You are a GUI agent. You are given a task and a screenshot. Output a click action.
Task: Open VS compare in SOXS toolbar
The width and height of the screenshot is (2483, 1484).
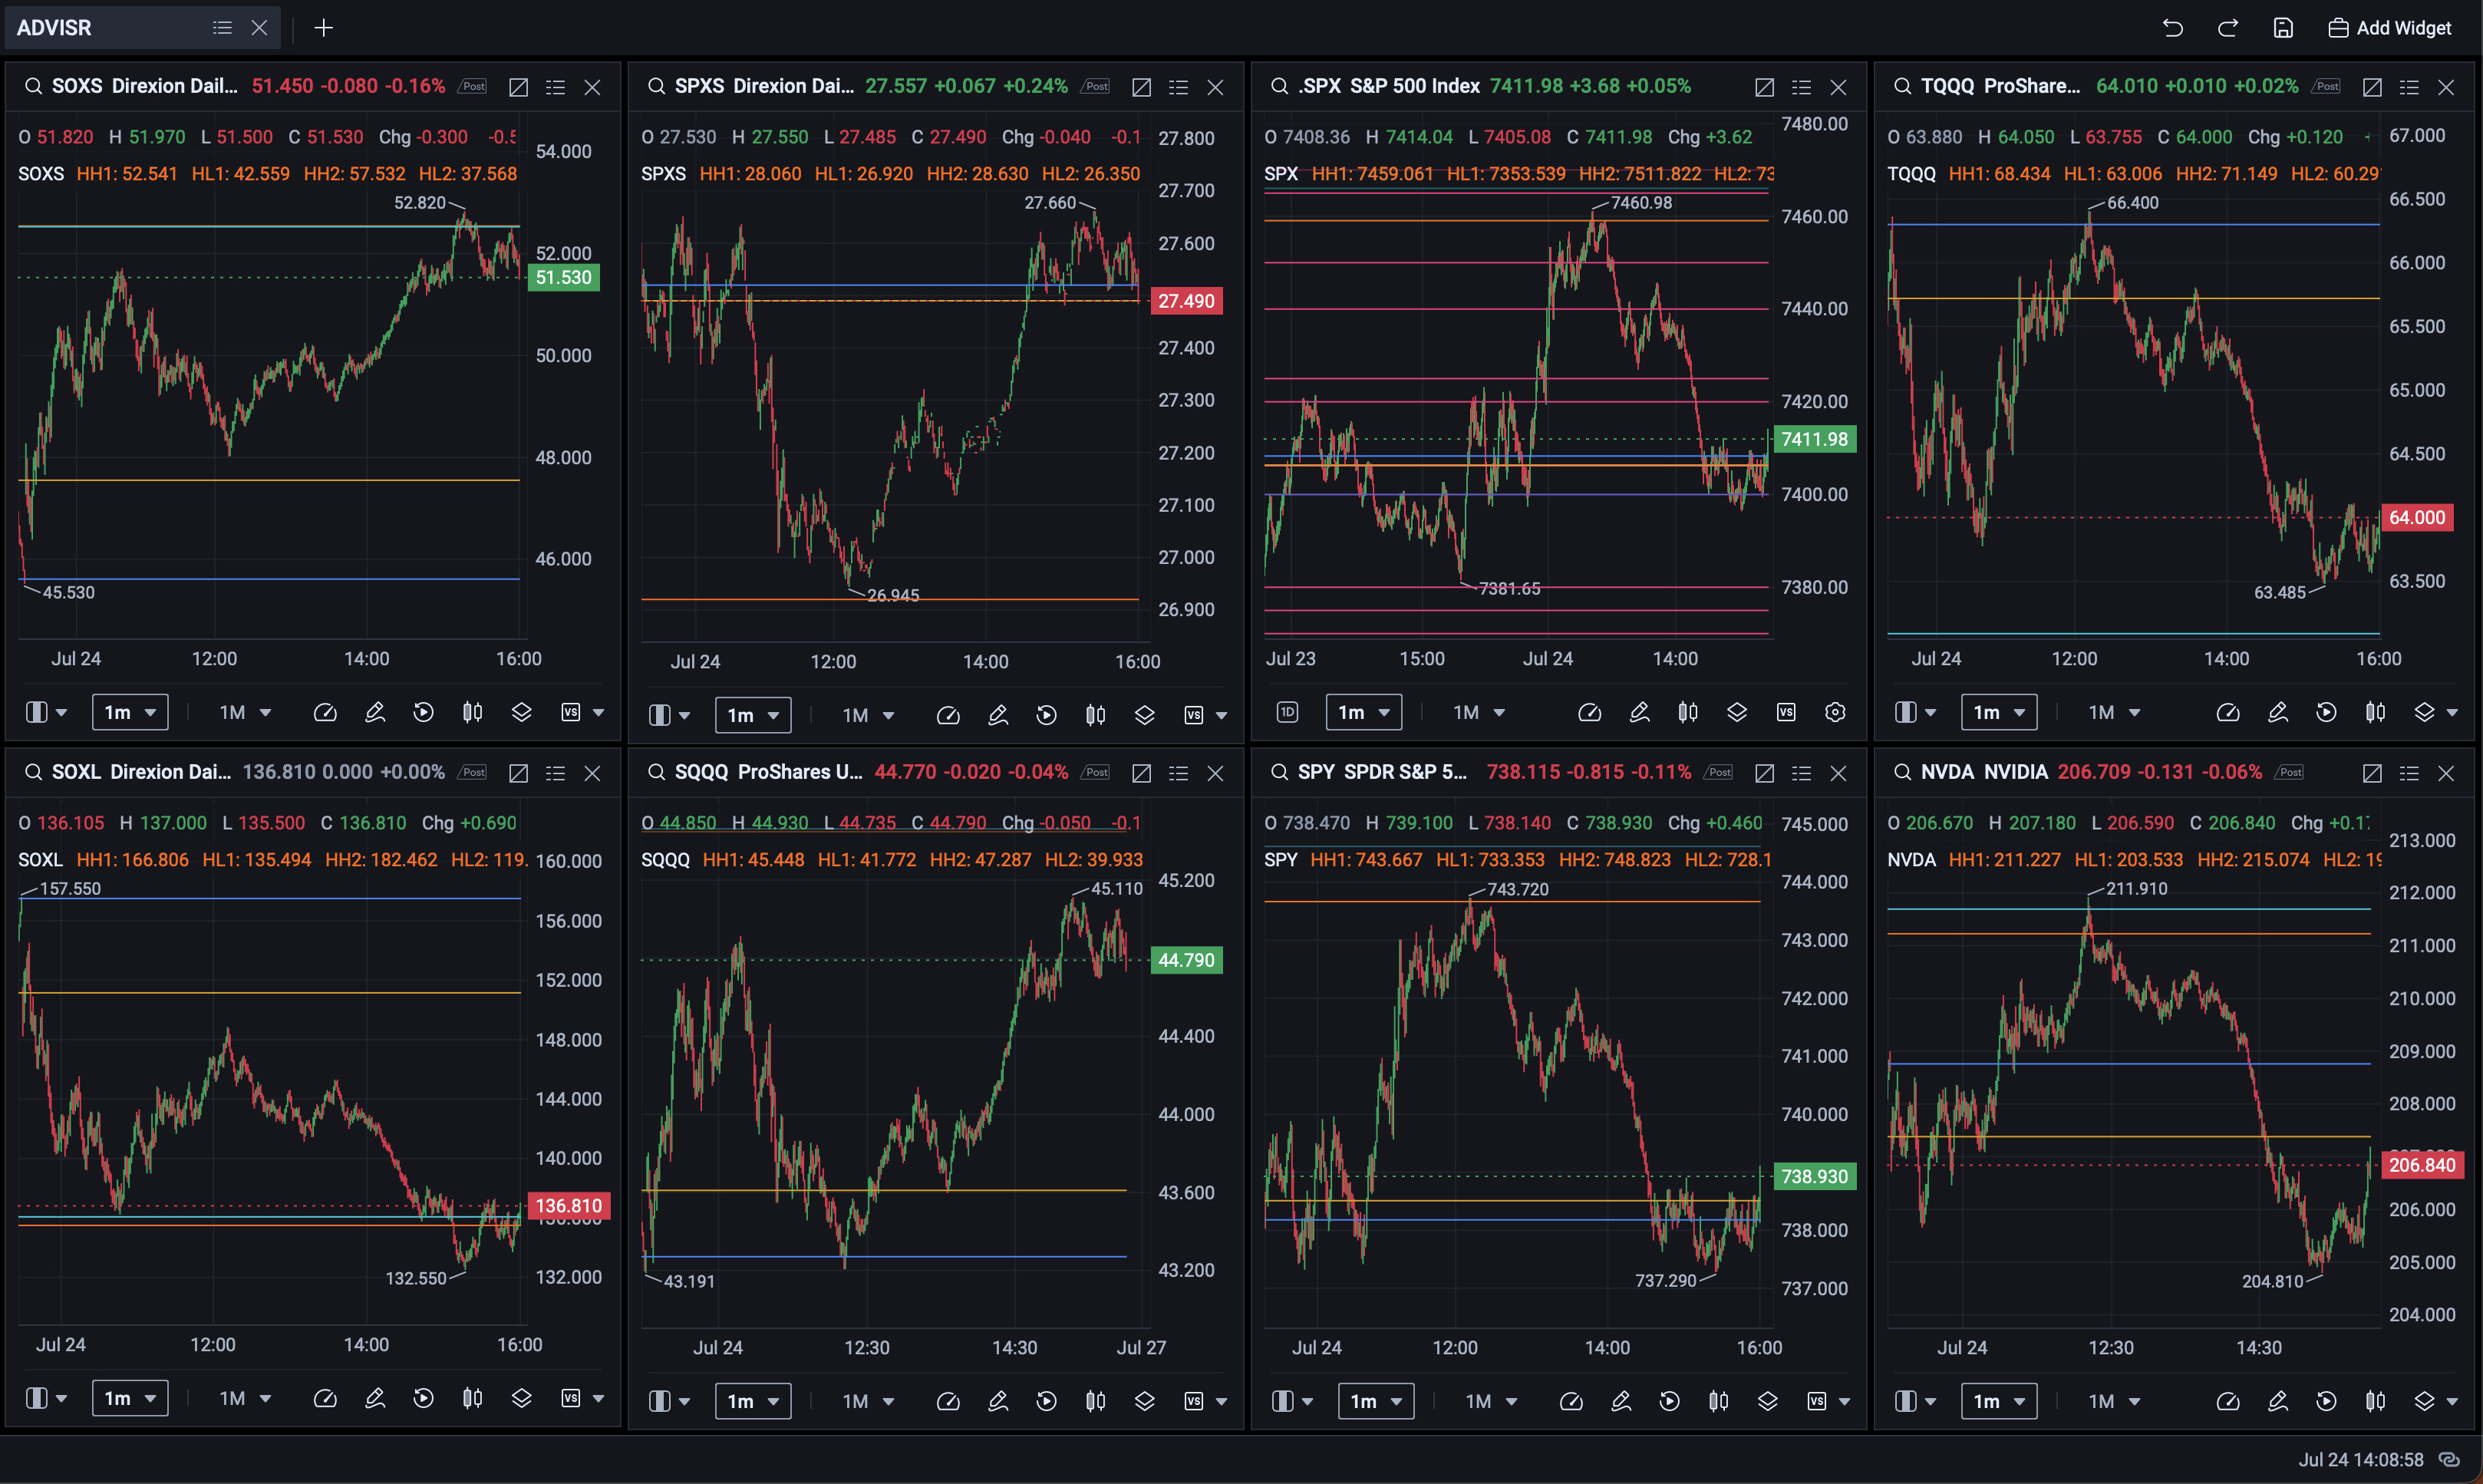[571, 712]
